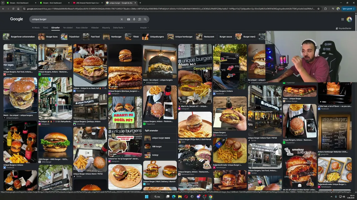The image size is (357, 200).
Task: Open the Kısa videolar tab
Action: pos(82,28)
